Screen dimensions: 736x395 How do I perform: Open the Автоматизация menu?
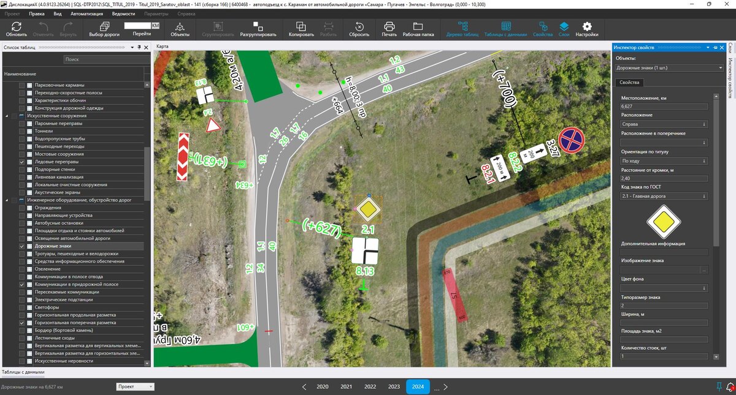coord(86,13)
